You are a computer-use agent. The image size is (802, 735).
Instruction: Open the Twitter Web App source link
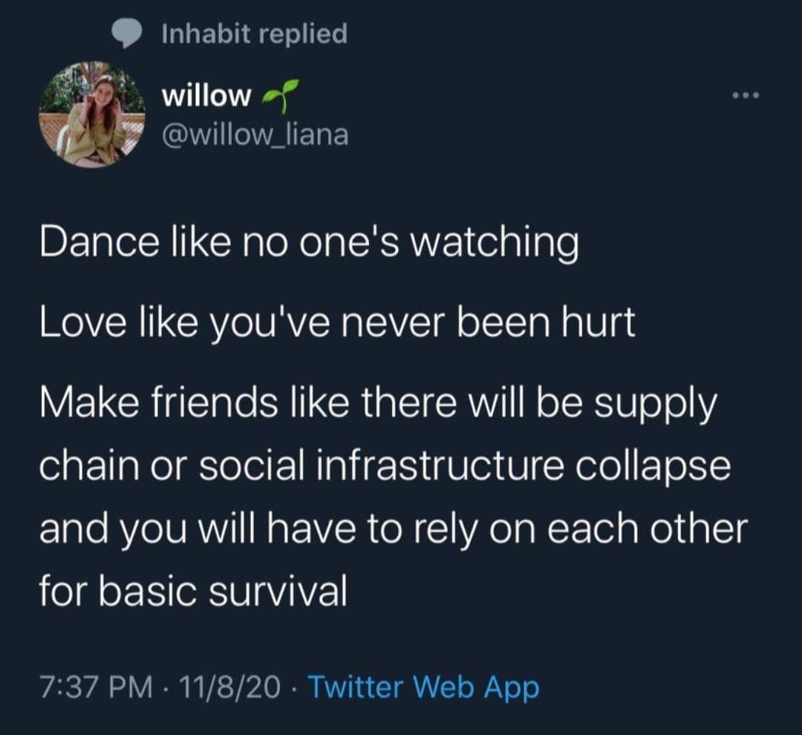click(x=423, y=687)
